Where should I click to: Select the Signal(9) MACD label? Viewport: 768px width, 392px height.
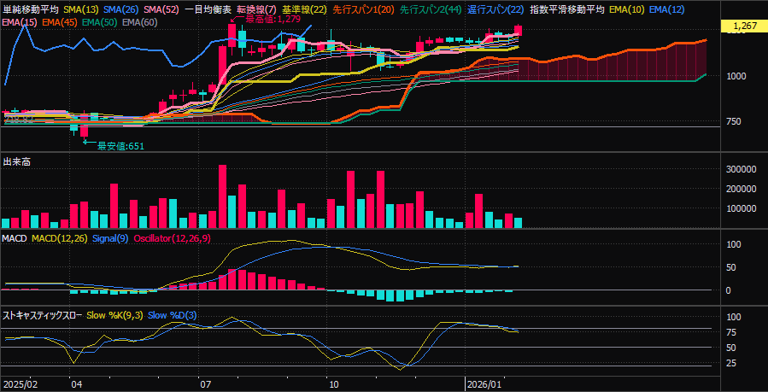tap(108, 237)
